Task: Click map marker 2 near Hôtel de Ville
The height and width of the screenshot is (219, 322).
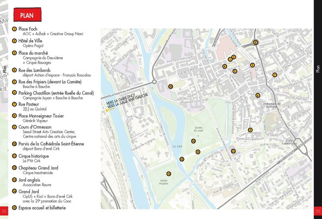Action: (x=234, y=57)
